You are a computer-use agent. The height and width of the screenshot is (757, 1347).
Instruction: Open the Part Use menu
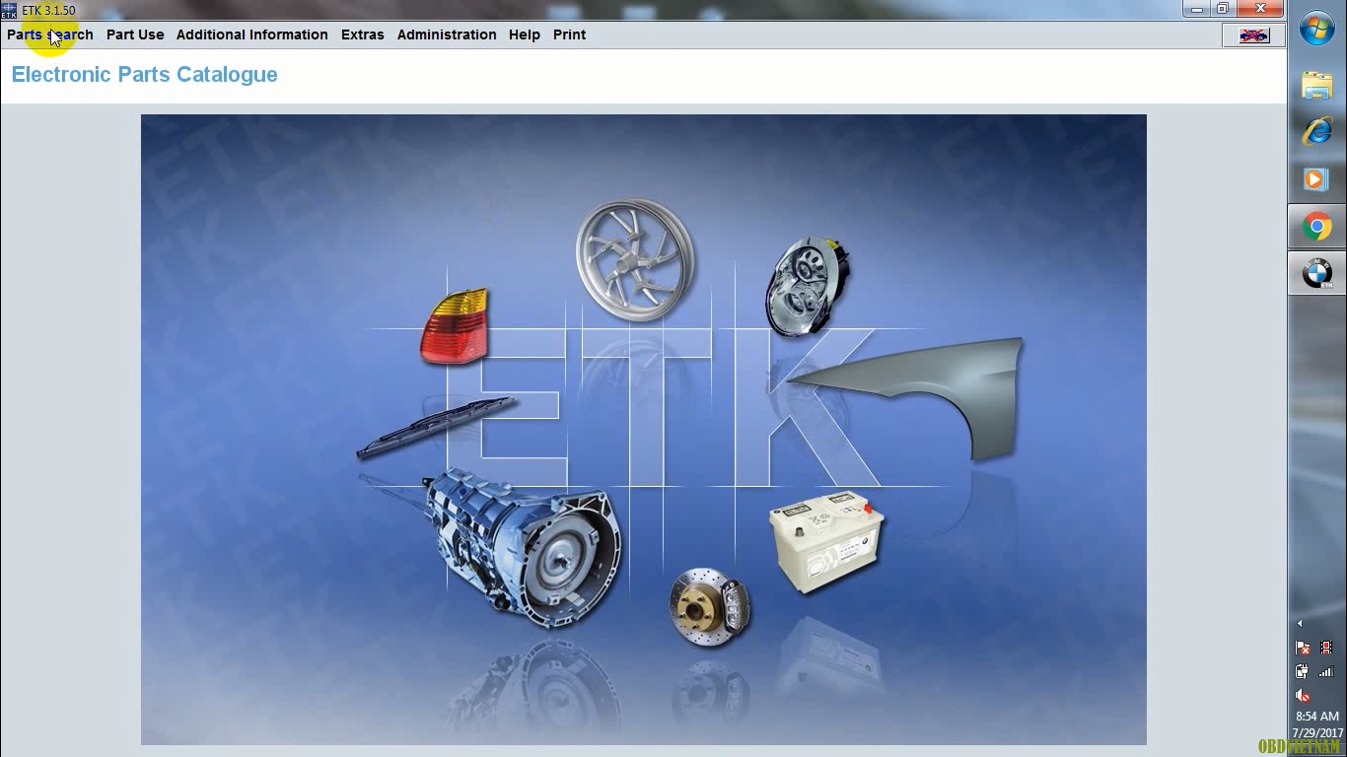[x=135, y=34]
